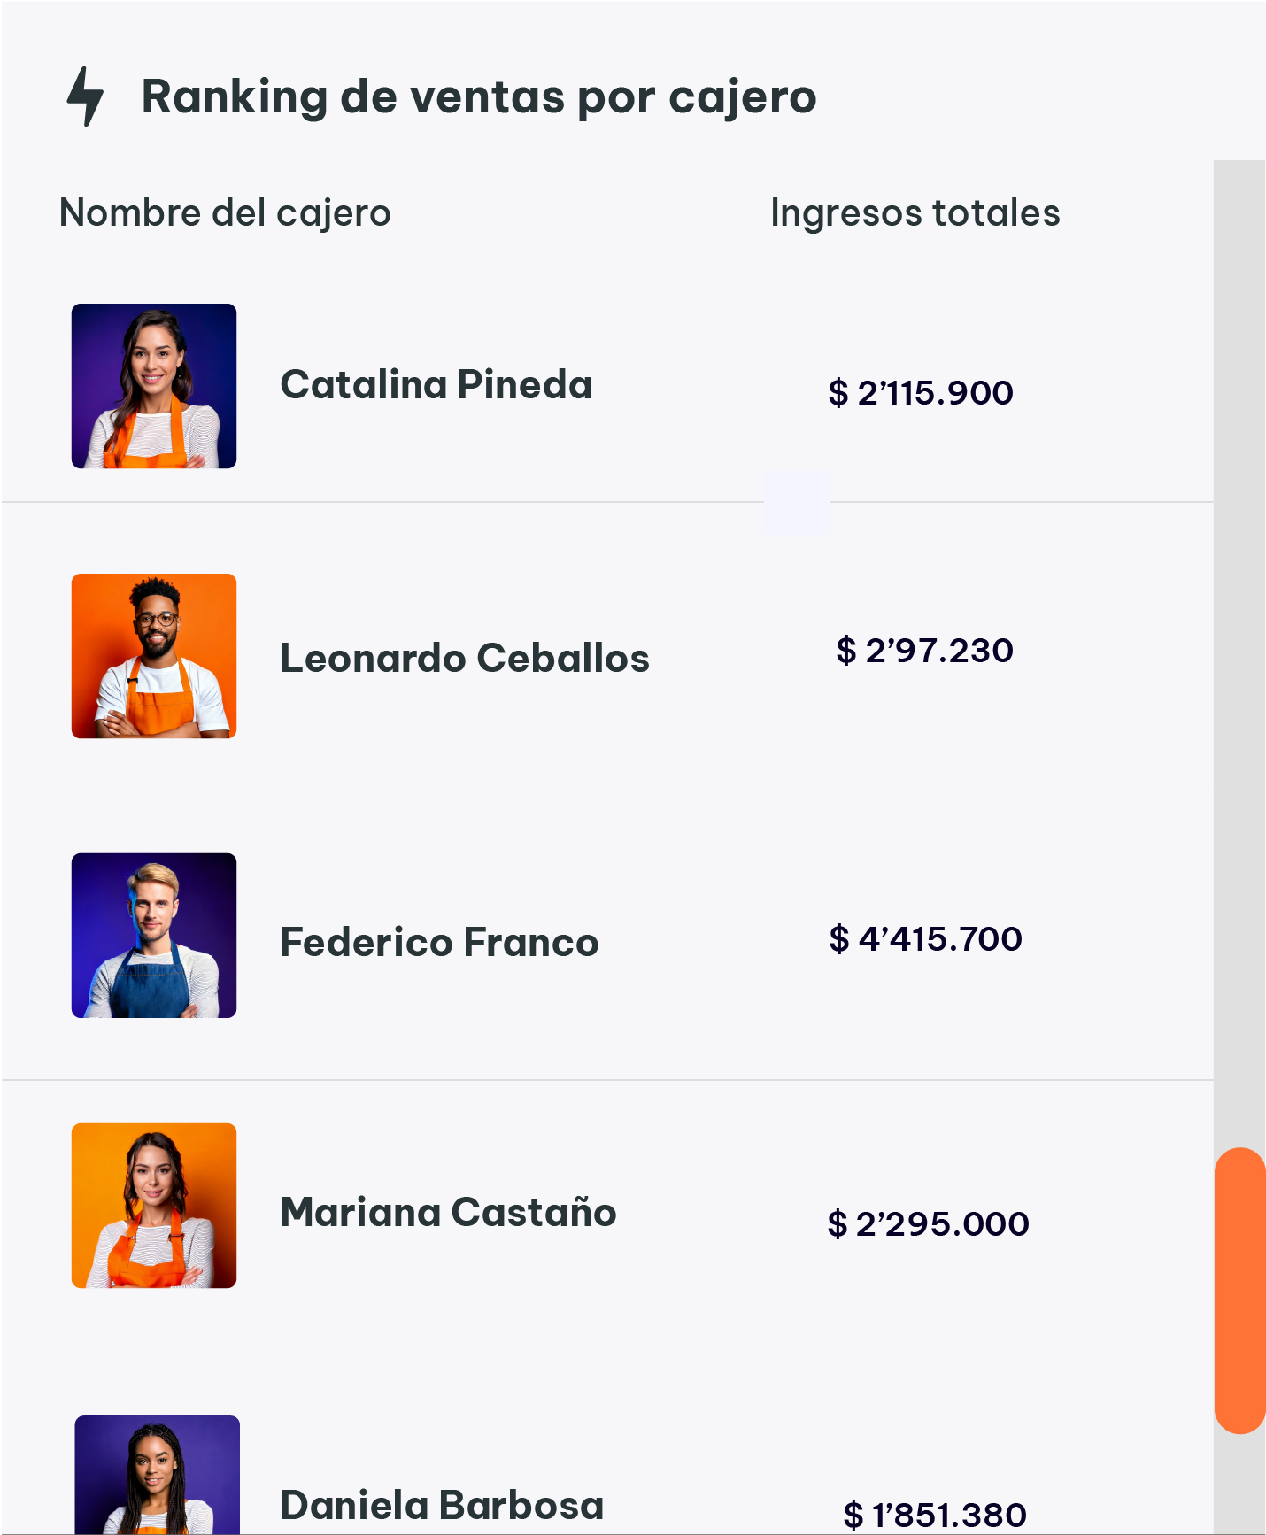Click Mariana Castaño's avatar image
Screen dimensions: 1266x1535
click(154, 1206)
